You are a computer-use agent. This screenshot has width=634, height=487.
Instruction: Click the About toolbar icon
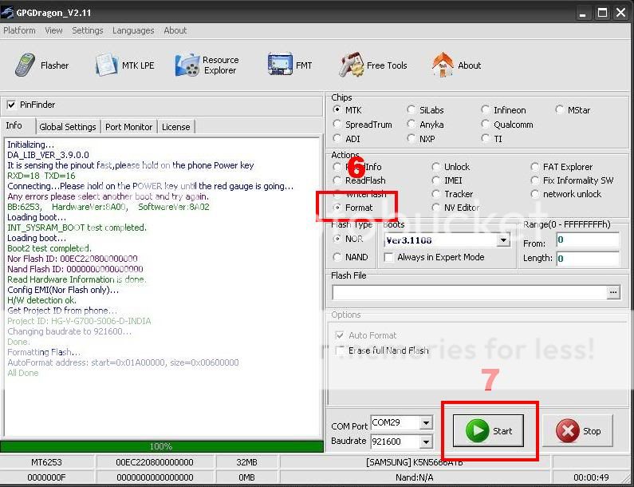click(456, 65)
